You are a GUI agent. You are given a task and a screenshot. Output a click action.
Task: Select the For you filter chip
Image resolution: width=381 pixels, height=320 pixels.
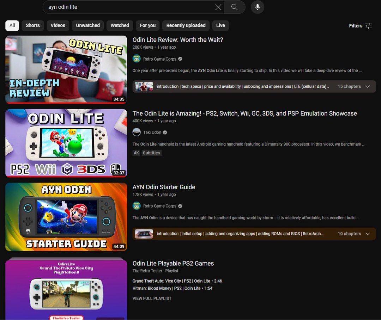(147, 25)
